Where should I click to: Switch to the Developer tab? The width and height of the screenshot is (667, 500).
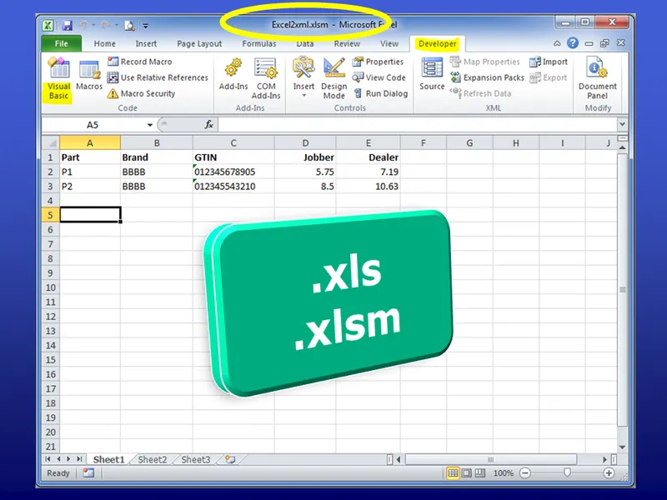437,43
